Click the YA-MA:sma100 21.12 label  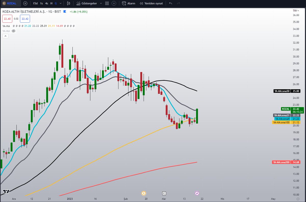point(286,122)
